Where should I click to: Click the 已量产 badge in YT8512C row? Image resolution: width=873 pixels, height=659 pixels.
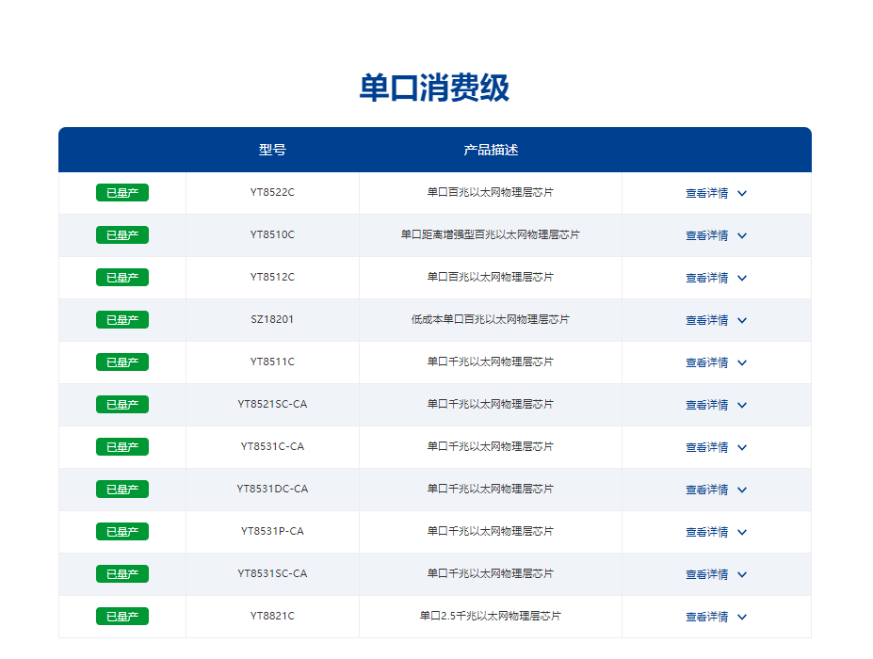122,277
